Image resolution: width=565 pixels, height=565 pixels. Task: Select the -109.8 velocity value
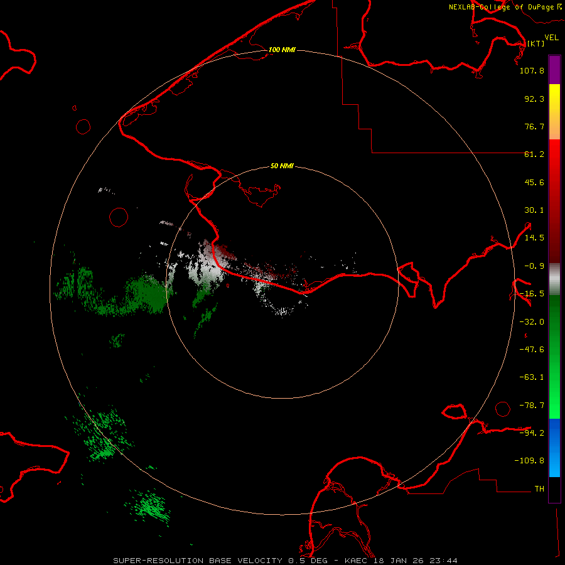click(529, 461)
